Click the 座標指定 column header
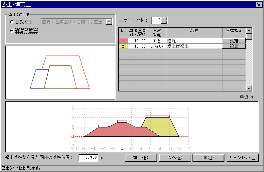 pyautogui.click(x=234, y=33)
